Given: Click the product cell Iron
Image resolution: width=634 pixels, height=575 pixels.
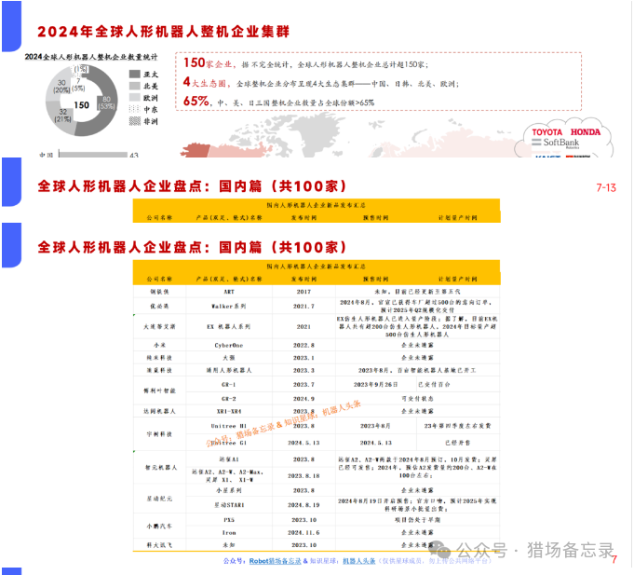Looking at the screenshot, I should click(x=229, y=532).
